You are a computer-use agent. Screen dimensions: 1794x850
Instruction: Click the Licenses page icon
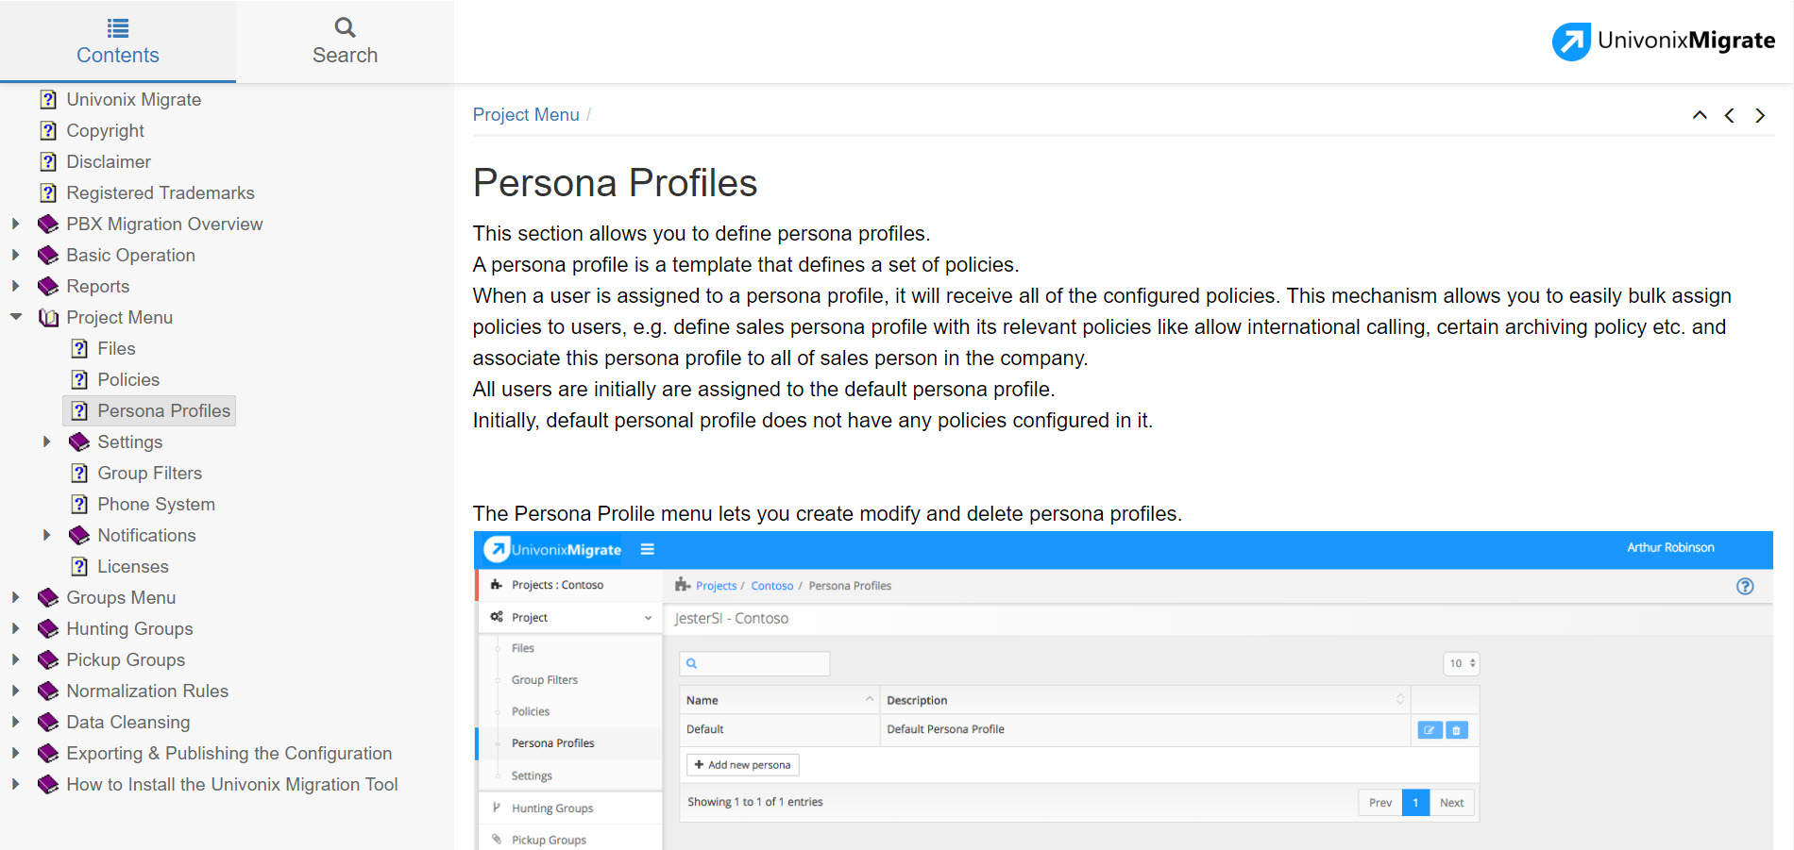coord(79,566)
